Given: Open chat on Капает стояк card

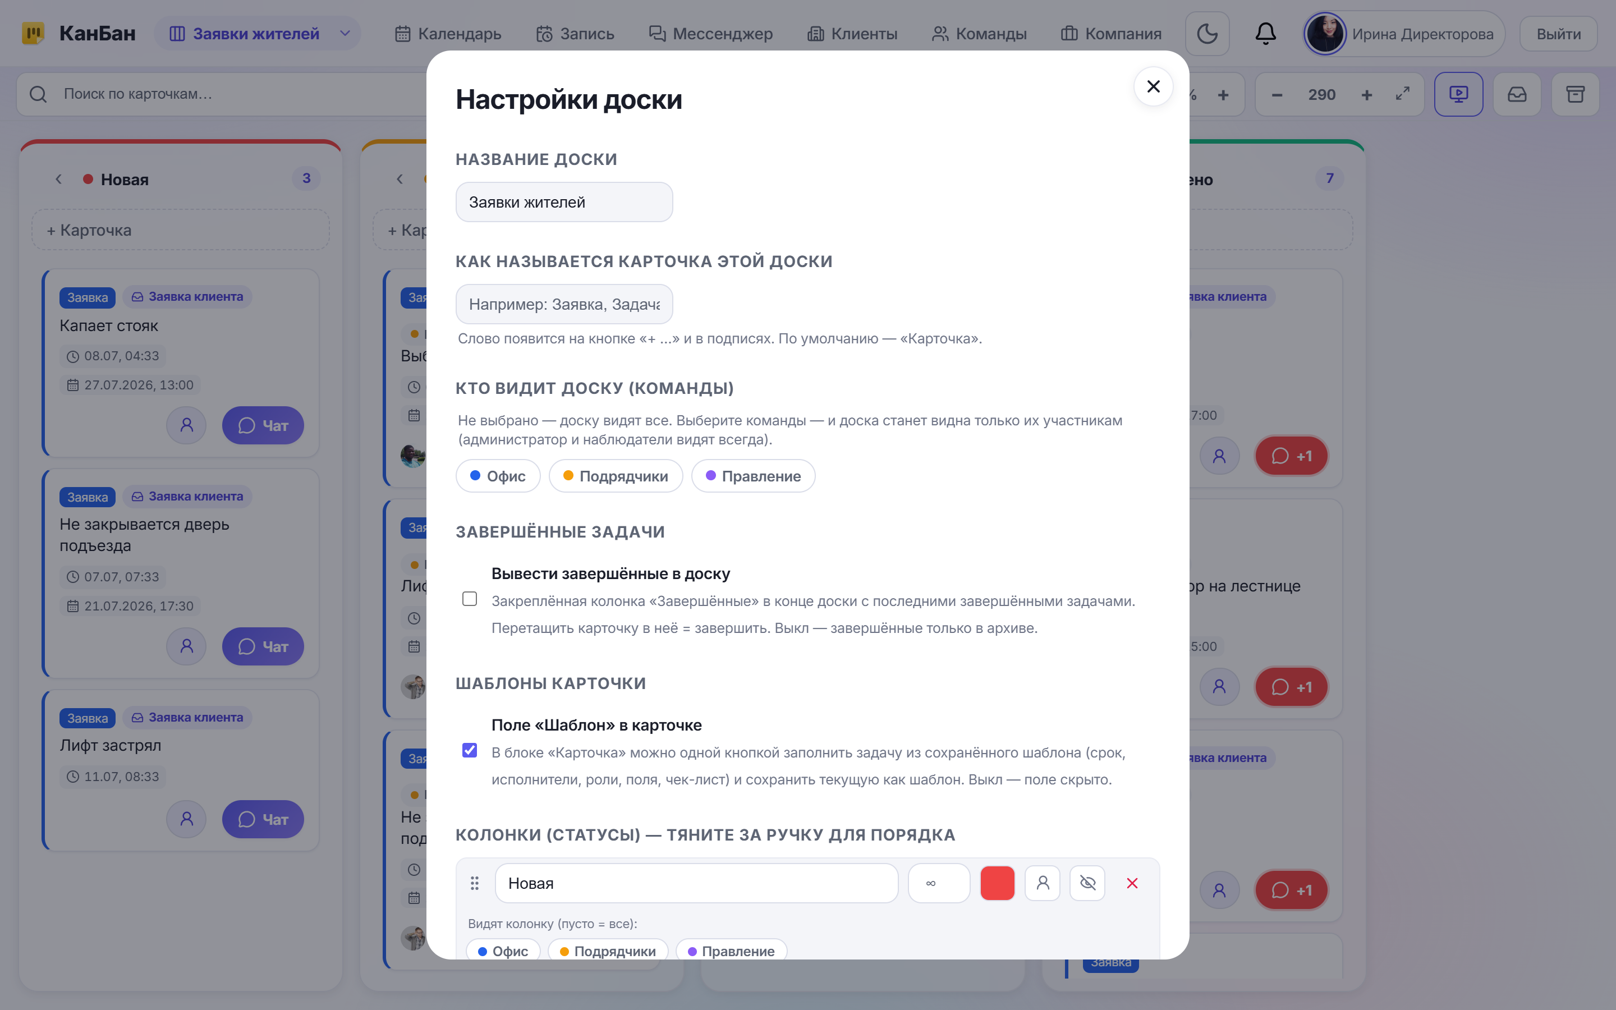Looking at the screenshot, I should 263,425.
